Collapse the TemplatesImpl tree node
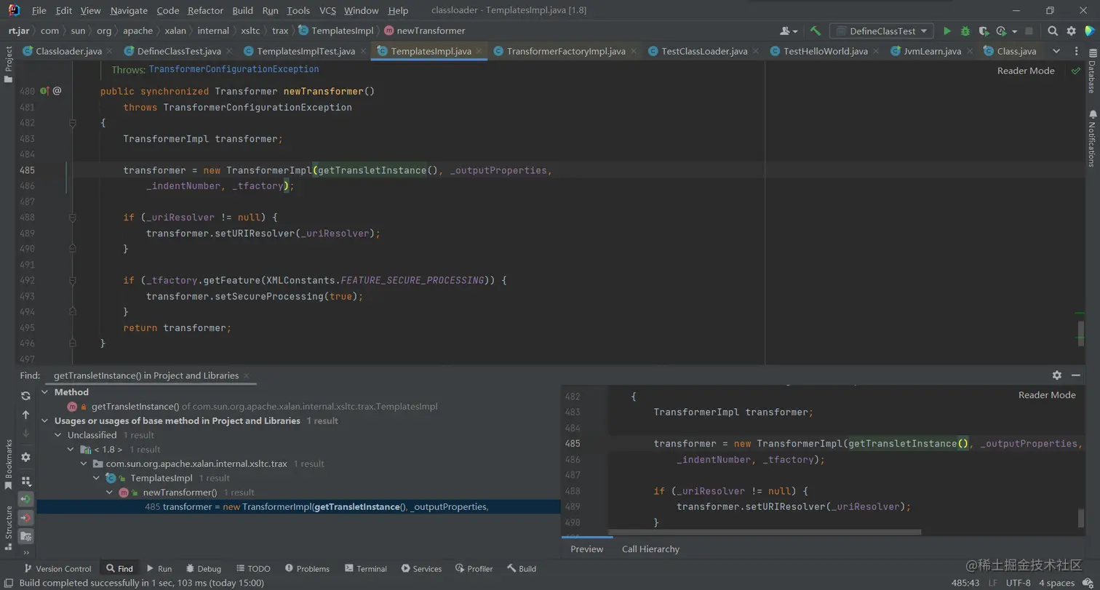Screen dimensions: 1100x590 tap(97, 478)
